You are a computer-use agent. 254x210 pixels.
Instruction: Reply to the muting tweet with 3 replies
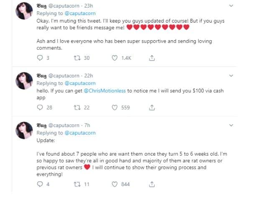coord(40,58)
